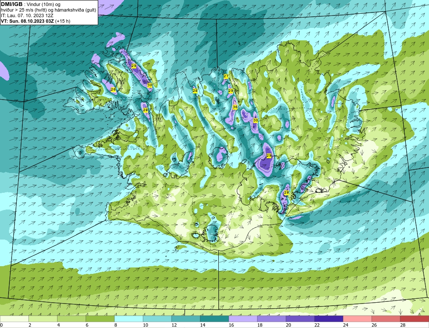Select the "IT: Lau. 07. 10. 2023 12Z" line

tap(27, 15)
